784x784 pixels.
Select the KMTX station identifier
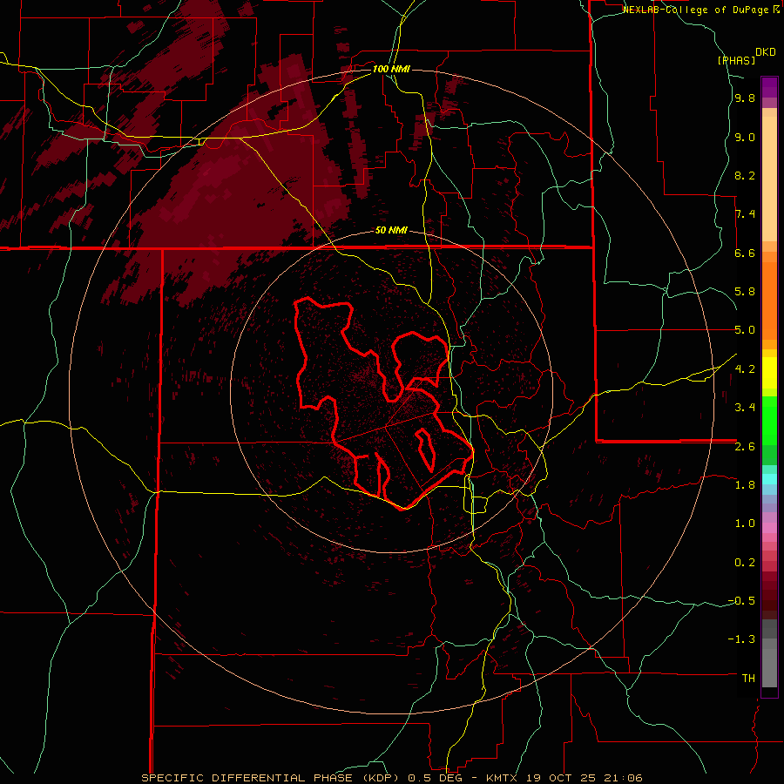click(503, 778)
